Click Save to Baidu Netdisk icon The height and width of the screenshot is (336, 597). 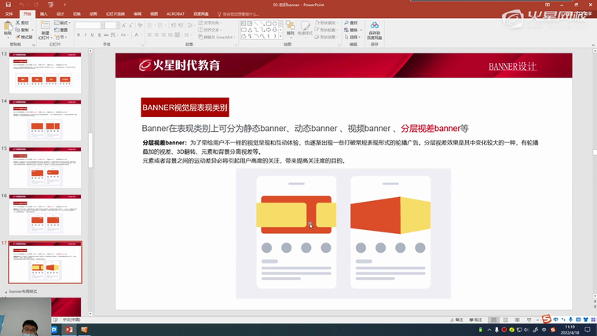tap(374, 30)
